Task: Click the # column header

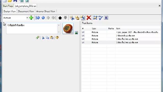Action: pyautogui.click(x=83, y=28)
